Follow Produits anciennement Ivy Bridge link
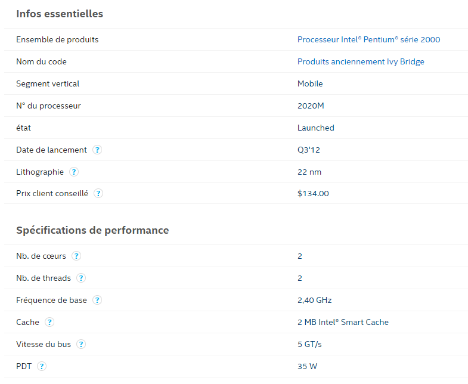Screen dimensions: 468x384 [361, 61]
